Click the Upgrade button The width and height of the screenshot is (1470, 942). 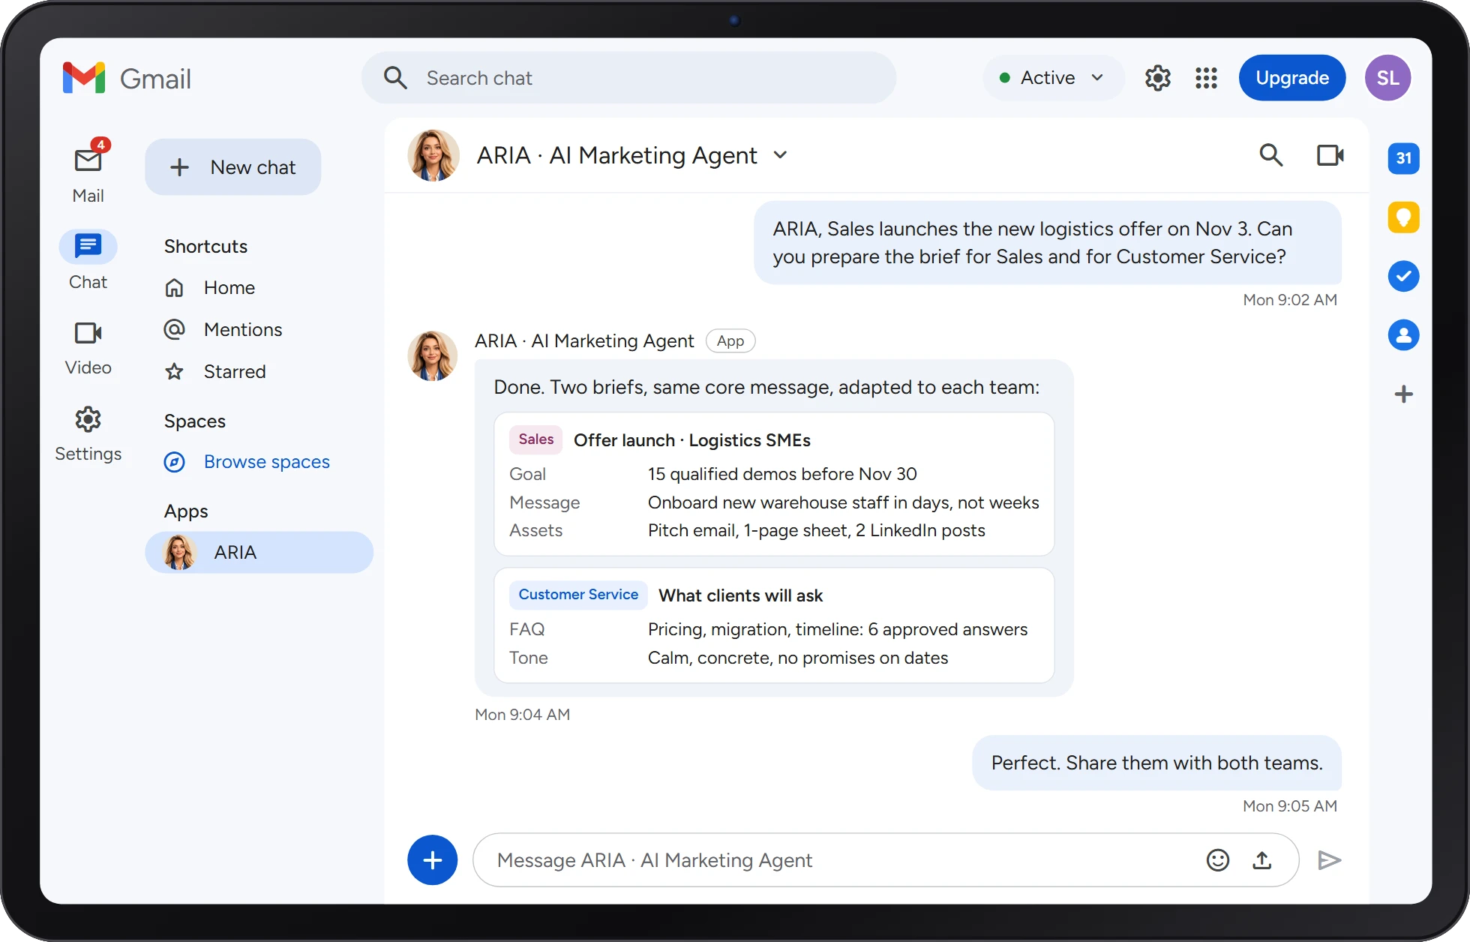tap(1292, 78)
